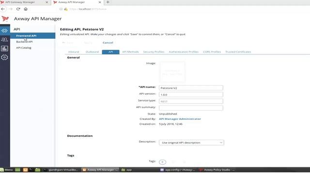310x174 pixels.
Task: Click the API summary input field
Action: point(191,108)
